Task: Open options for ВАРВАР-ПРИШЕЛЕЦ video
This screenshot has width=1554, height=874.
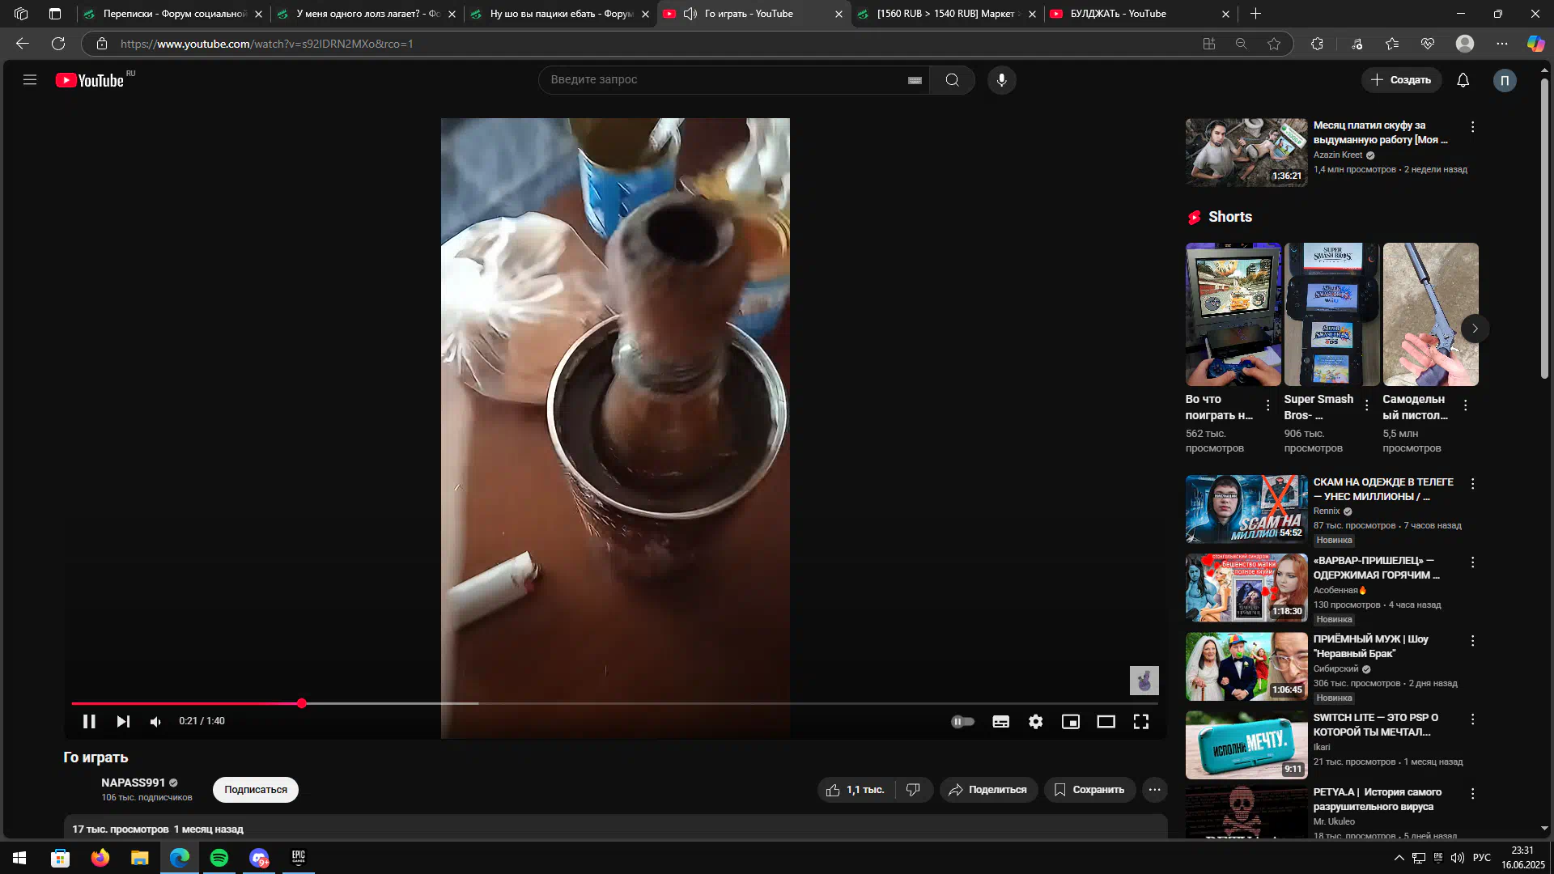Action: tap(1472, 562)
